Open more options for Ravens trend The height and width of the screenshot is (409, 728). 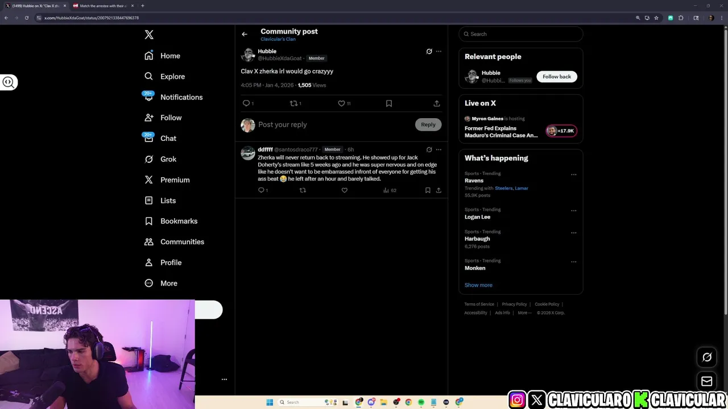pos(573,175)
